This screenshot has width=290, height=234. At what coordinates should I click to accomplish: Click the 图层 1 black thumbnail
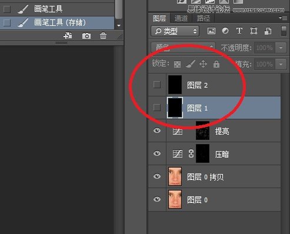click(x=175, y=108)
